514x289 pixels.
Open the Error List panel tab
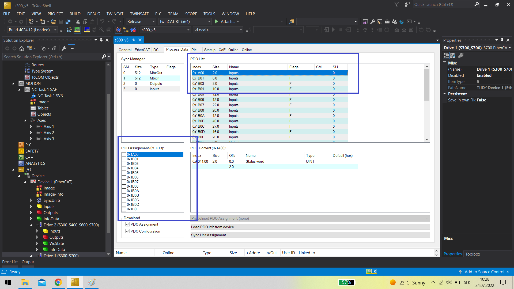tap(10, 262)
